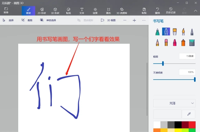200x132 pixels.
Task: Open the 光泽 material dropdown
Action: coord(174,103)
